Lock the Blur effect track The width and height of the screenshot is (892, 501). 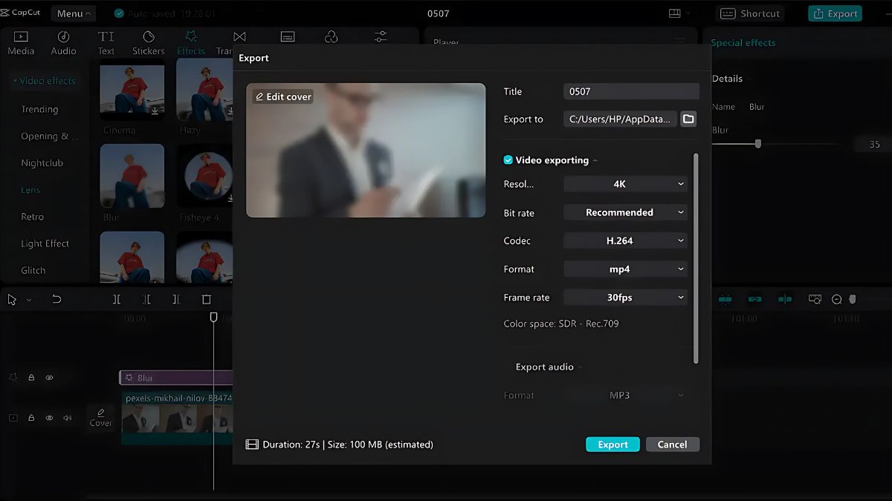tap(31, 377)
